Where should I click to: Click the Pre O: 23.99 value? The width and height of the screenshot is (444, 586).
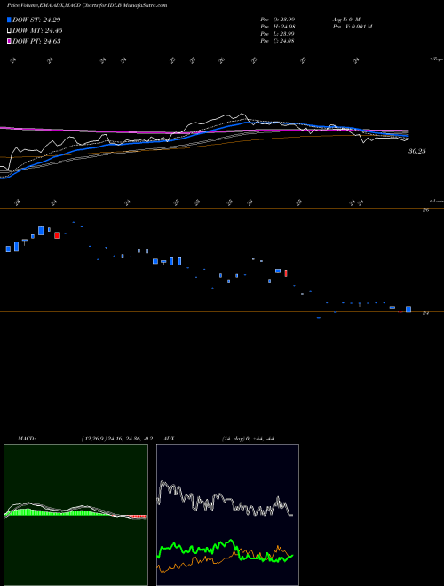click(277, 20)
